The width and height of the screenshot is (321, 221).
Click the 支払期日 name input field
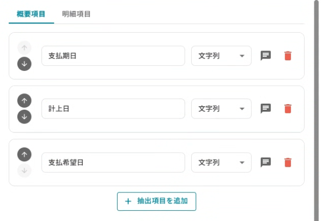tap(113, 56)
